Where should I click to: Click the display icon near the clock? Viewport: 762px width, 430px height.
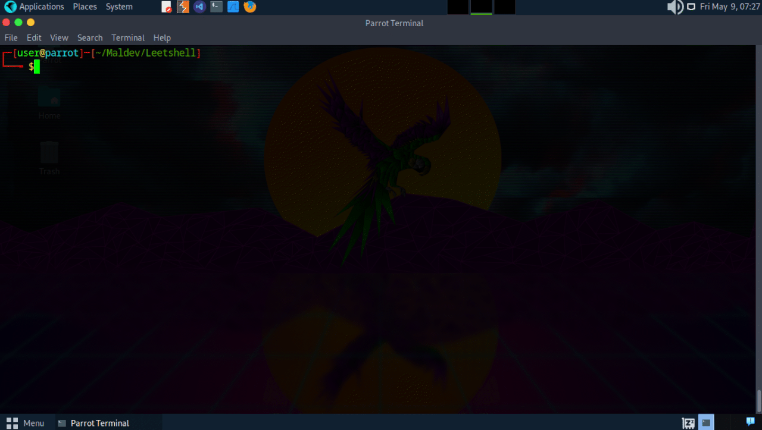691,7
